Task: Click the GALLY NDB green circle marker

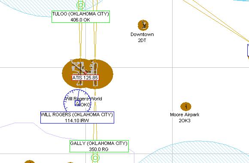Action: [x=95, y=158]
